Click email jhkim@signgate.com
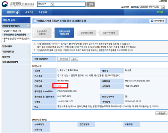Image resolution: width=168 pixels, height=133 pixels. pos(67,91)
